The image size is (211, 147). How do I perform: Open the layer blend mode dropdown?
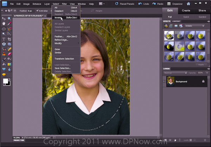pos(175,72)
